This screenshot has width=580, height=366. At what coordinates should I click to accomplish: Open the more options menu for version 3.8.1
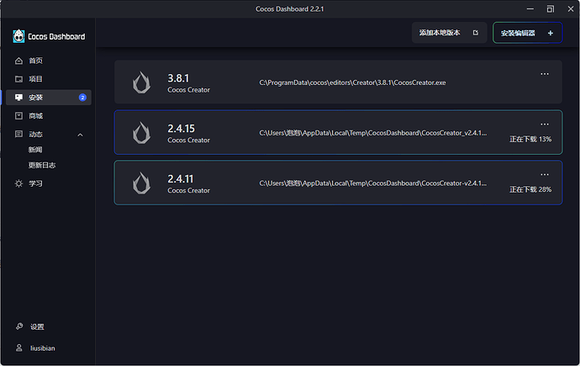pos(545,74)
